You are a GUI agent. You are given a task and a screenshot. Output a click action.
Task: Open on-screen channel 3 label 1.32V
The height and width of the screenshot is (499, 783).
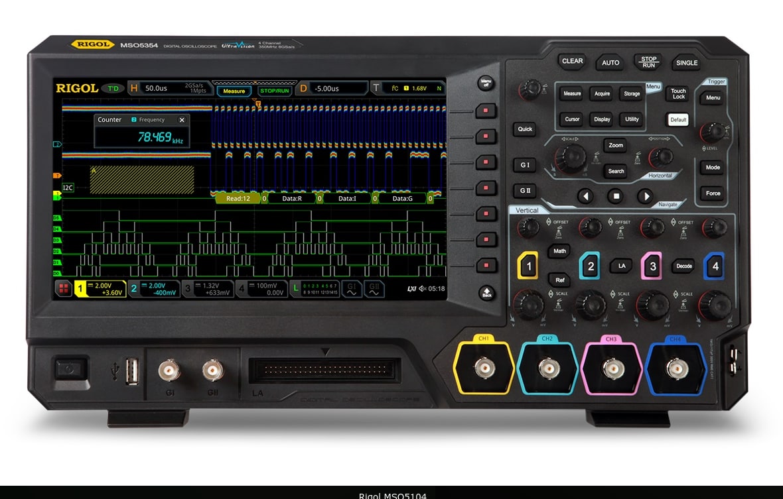point(208,289)
